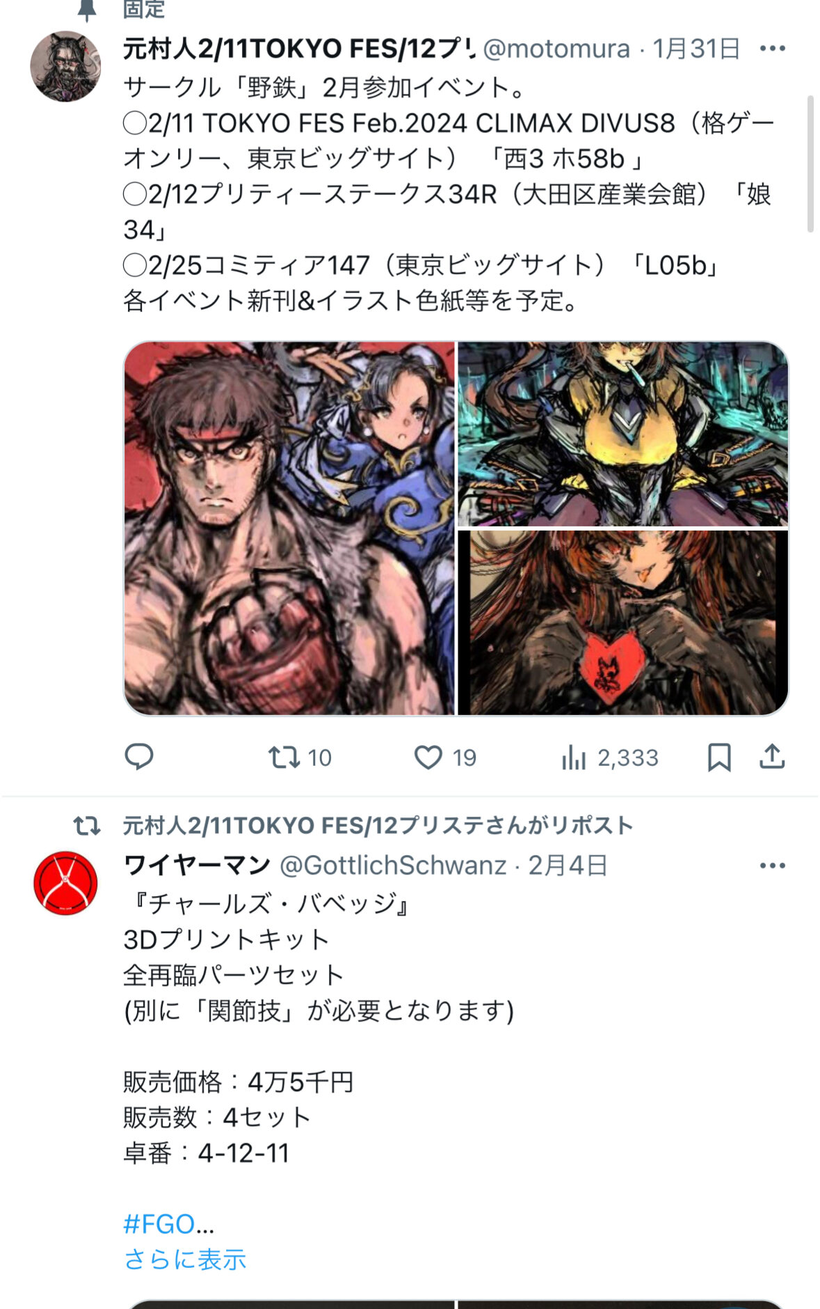Open ワイヤーマン's red profile avatar
Image resolution: width=820 pixels, height=1309 pixels.
65,883
